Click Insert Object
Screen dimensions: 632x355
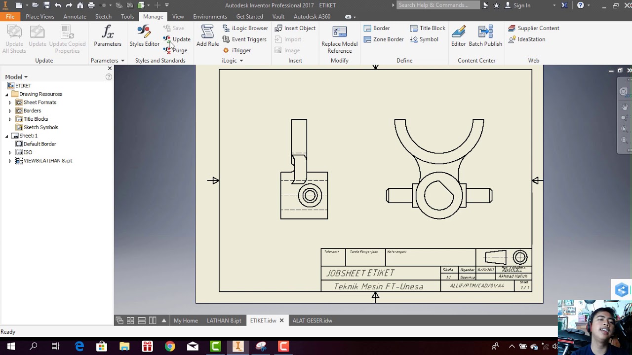point(295,28)
